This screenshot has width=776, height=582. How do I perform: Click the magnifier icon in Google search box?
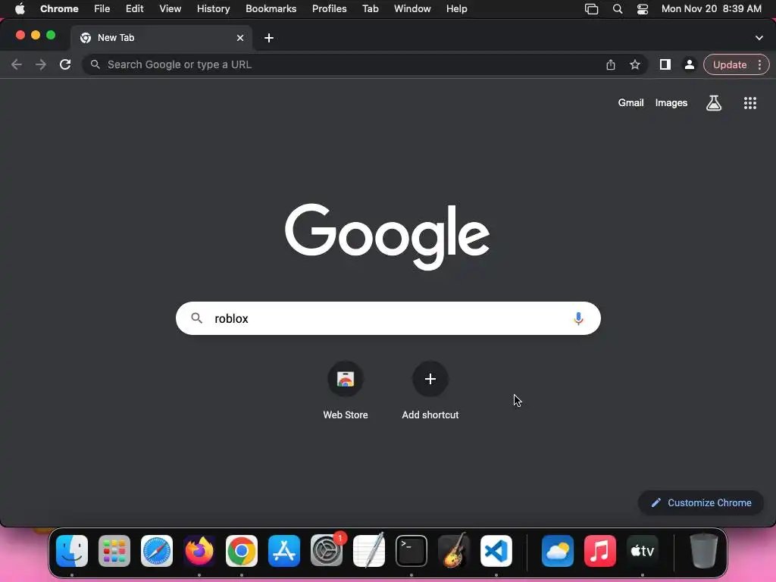tap(197, 318)
